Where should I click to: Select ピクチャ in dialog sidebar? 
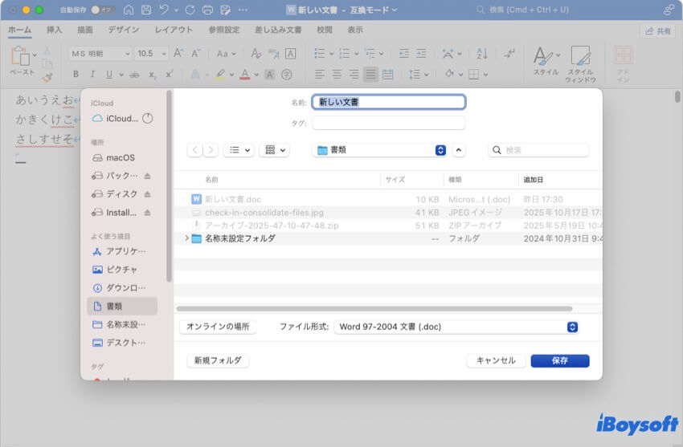pos(121,270)
